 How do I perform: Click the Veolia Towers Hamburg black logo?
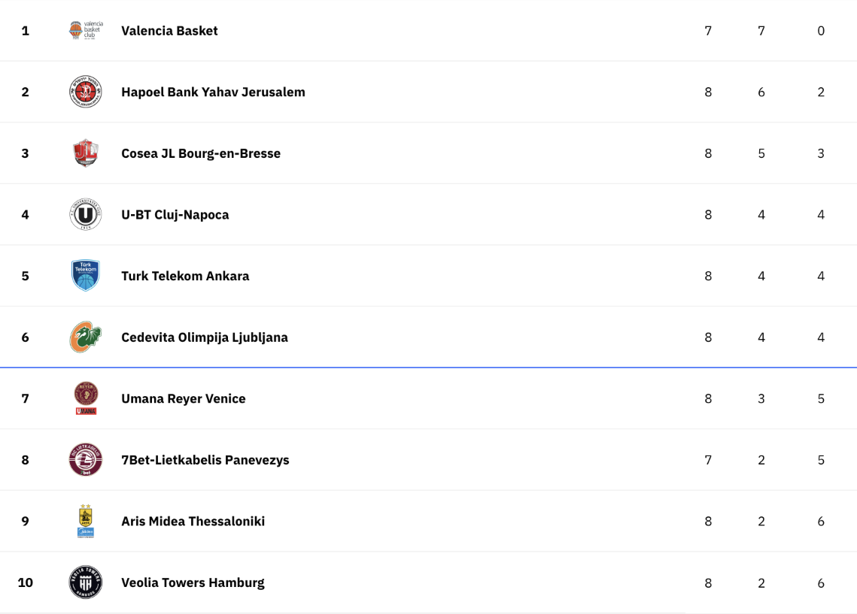[x=86, y=582]
